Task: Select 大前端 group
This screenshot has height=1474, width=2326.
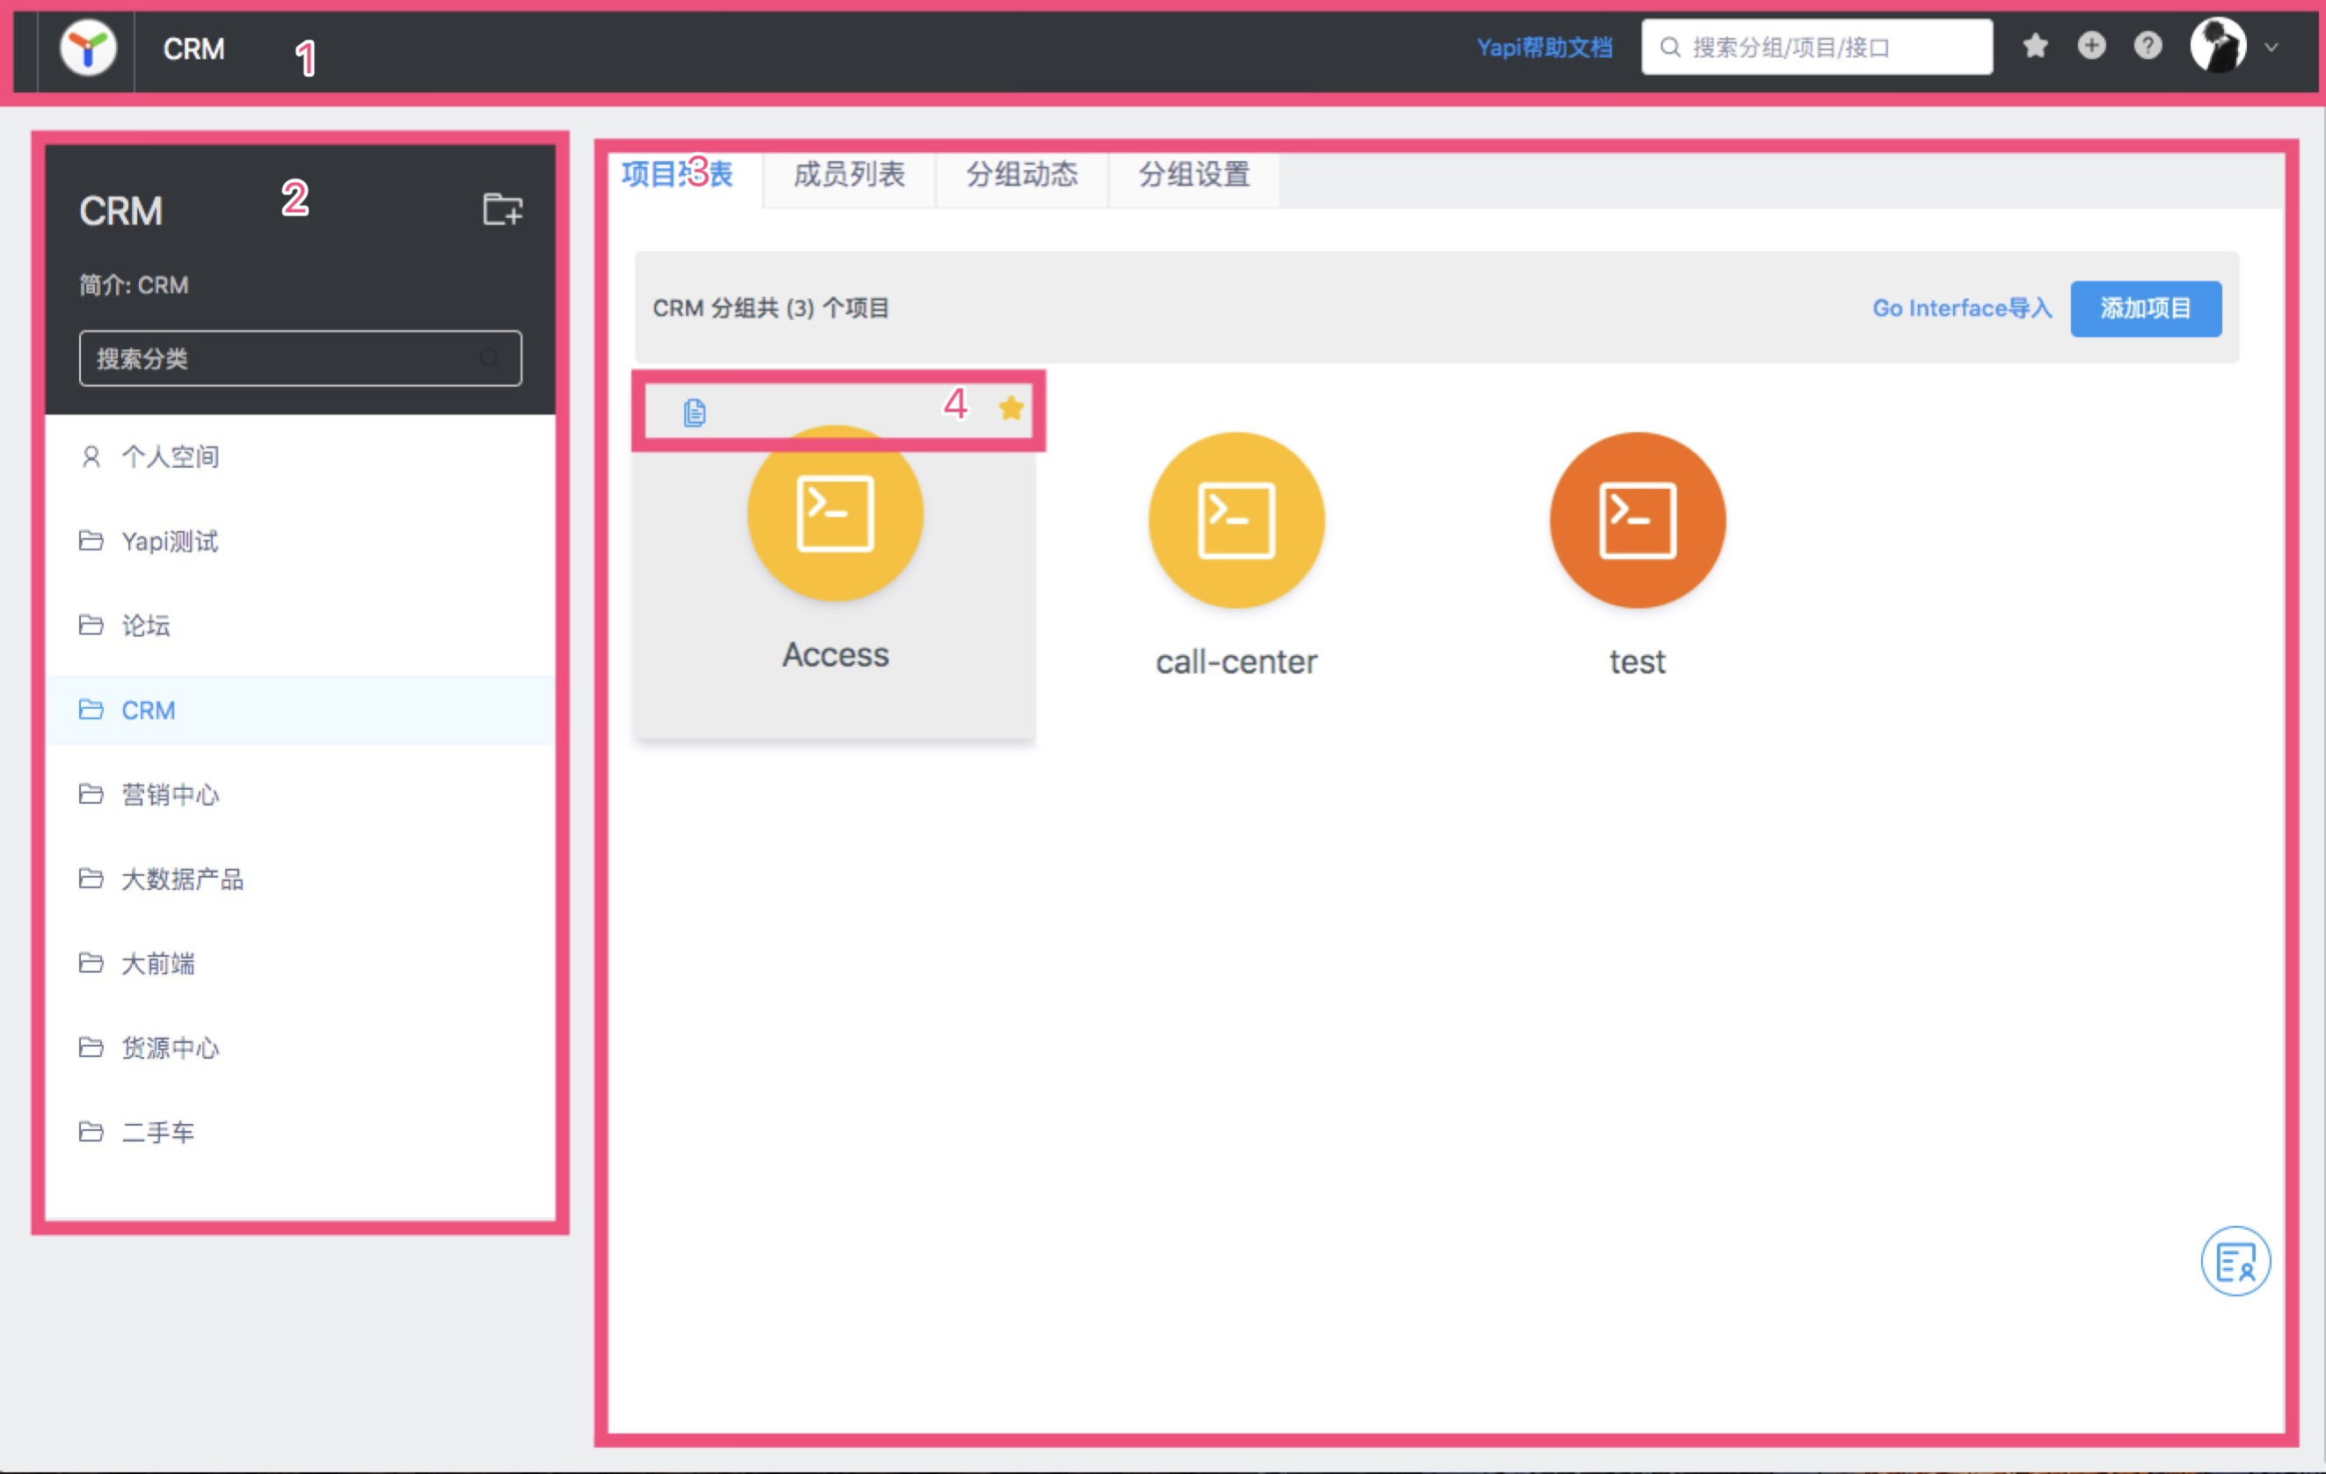Action: [x=301, y=963]
